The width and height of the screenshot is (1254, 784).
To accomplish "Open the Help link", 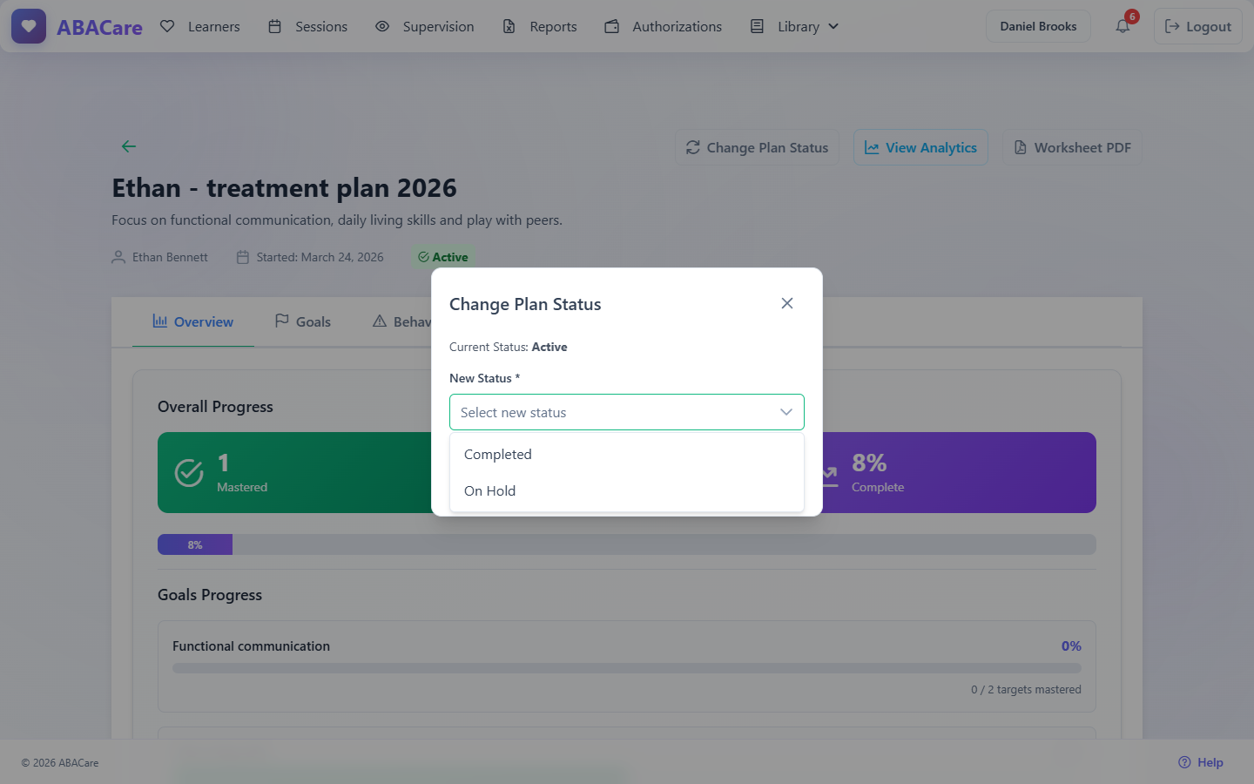I will 1201,762.
